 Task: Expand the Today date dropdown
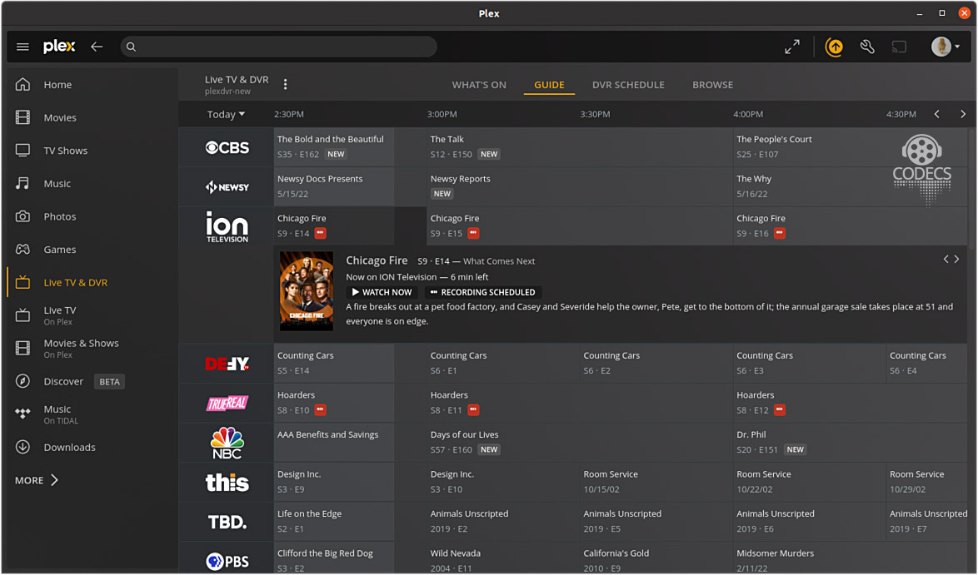pos(226,115)
